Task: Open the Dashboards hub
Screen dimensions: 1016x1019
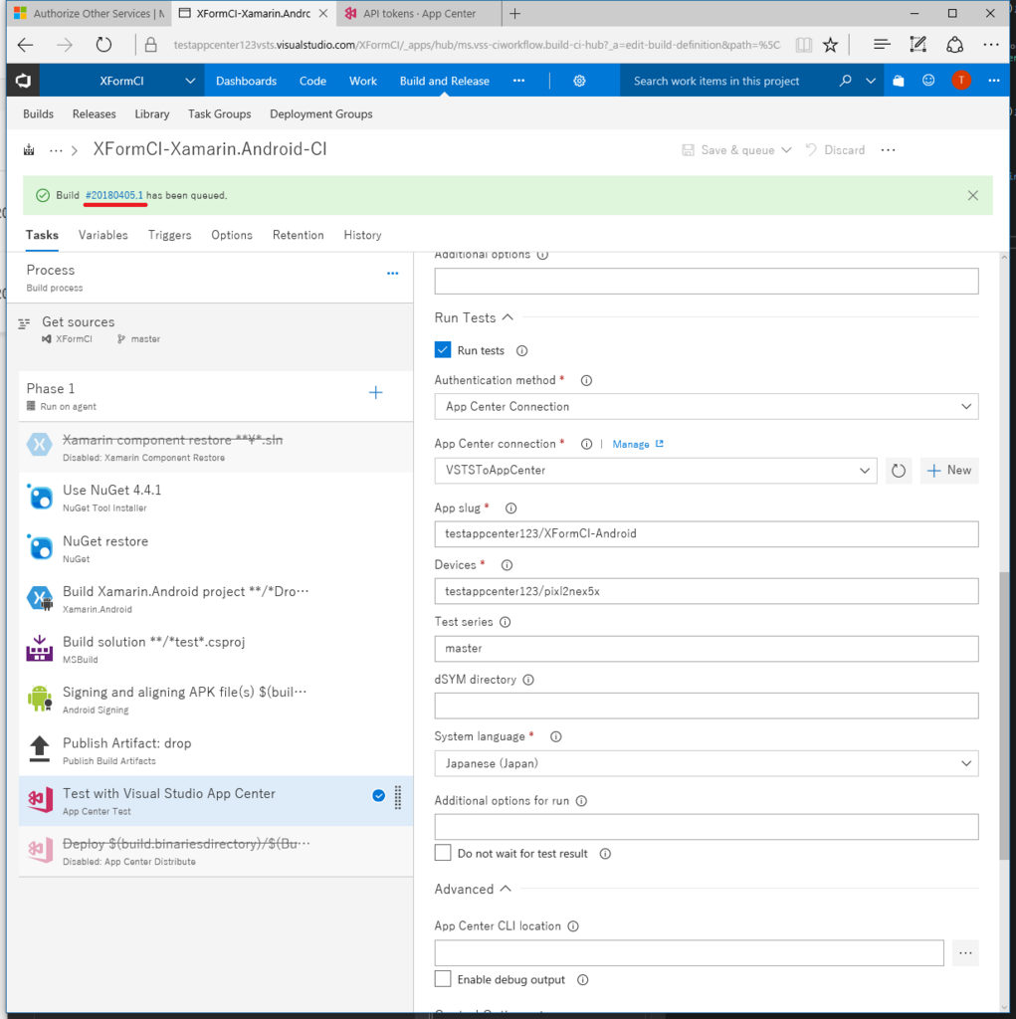Action: (247, 81)
